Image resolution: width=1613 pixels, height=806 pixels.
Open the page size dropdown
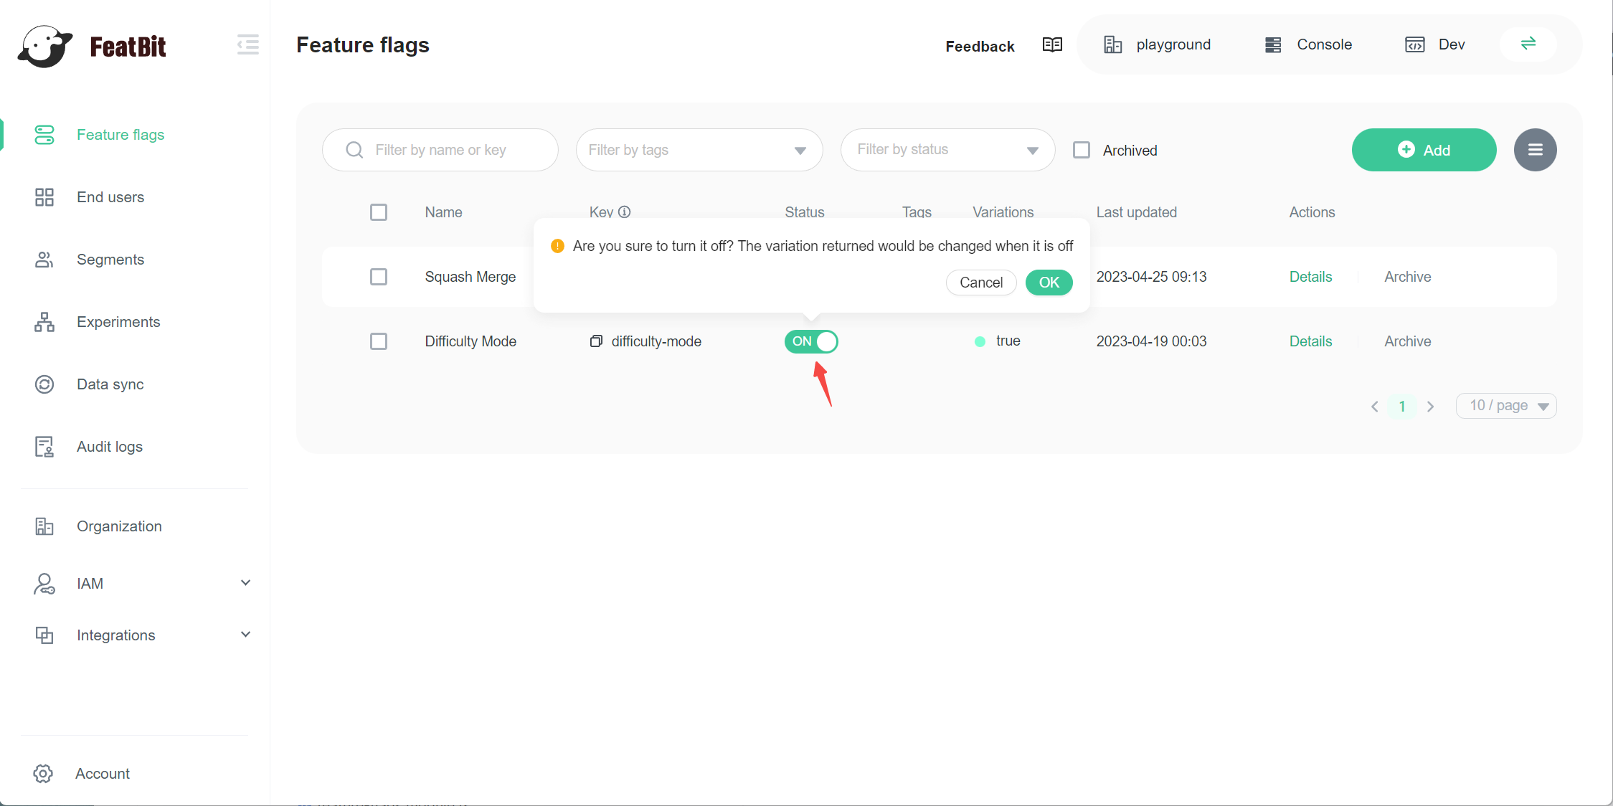[x=1505, y=405]
